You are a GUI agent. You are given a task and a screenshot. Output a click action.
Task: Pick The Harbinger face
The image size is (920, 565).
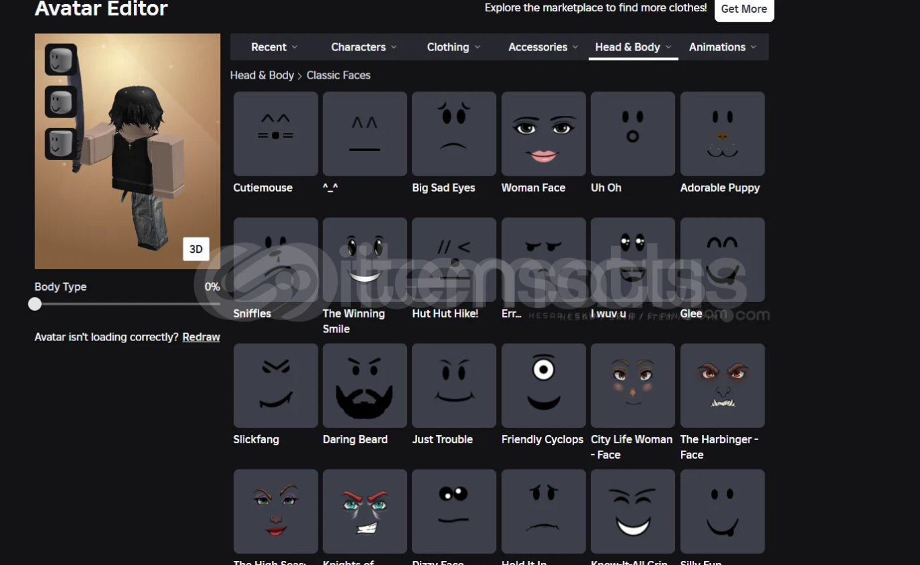(722, 385)
